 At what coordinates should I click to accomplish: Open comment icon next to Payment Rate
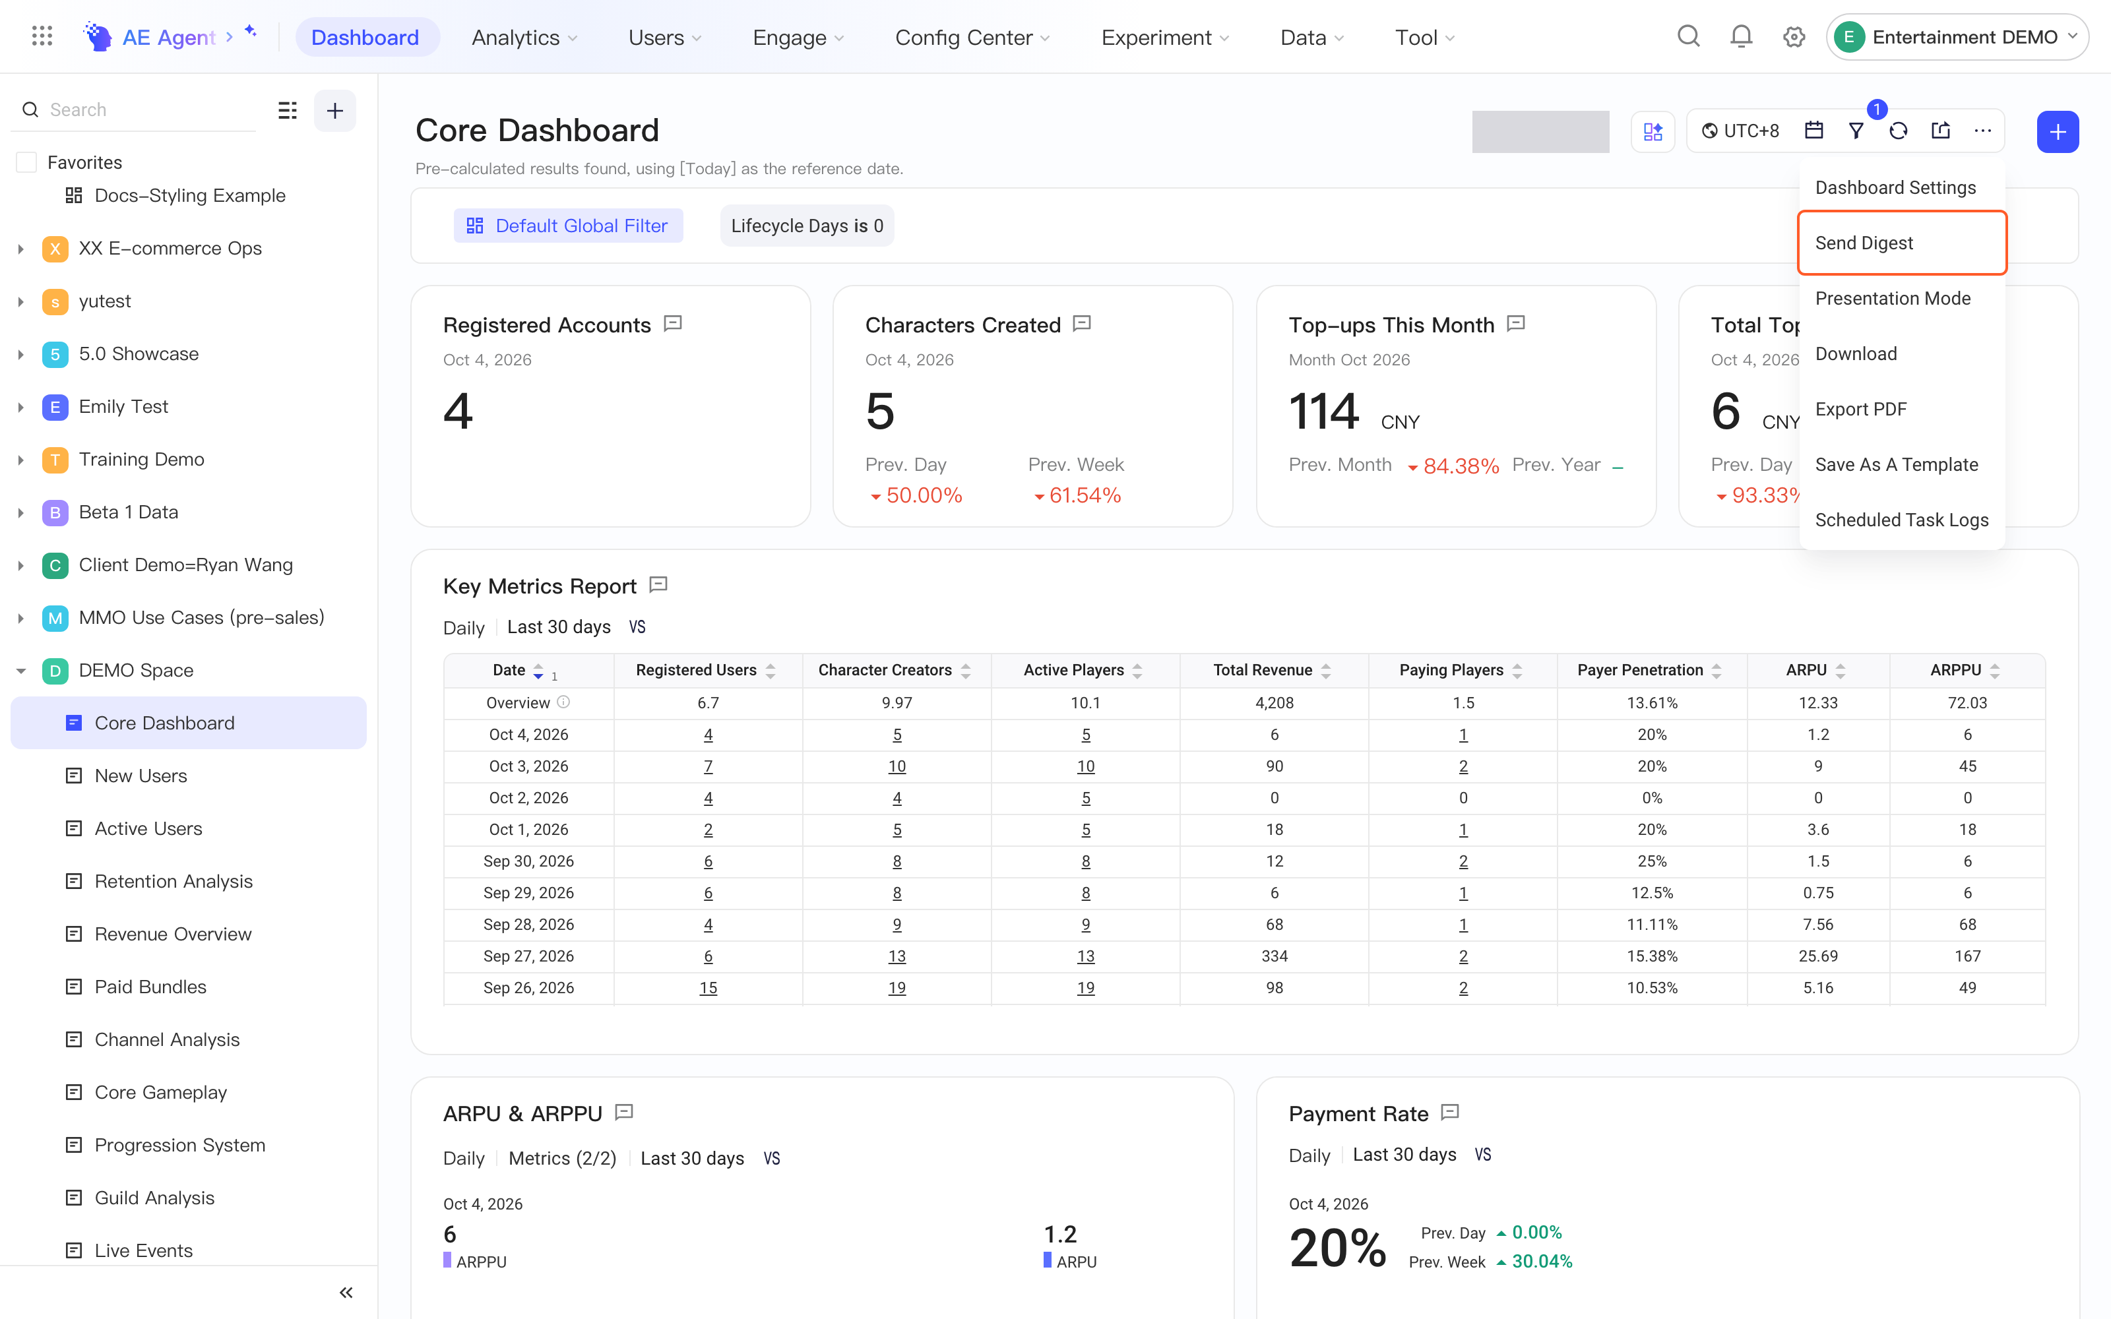[x=1450, y=1113]
